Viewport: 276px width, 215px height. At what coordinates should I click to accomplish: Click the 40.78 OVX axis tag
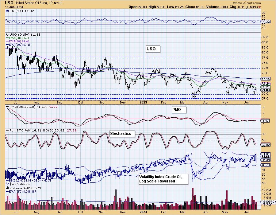pos(266,165)
